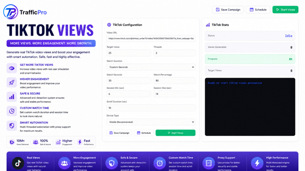Click the Video URL input field
Image resolution: width=305 pixels, height=171 pixels.
151,38
